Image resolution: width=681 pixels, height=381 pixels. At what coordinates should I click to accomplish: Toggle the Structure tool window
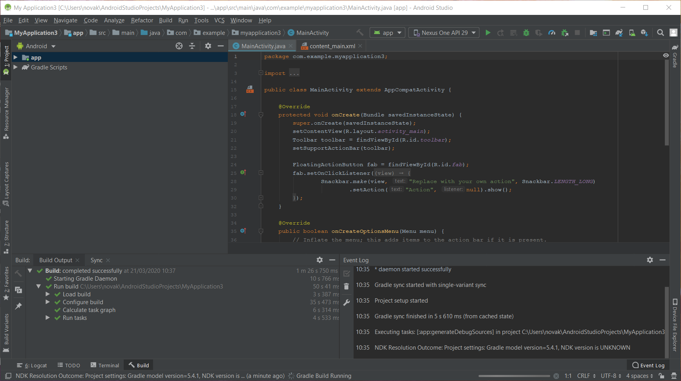tap(6, 237)
